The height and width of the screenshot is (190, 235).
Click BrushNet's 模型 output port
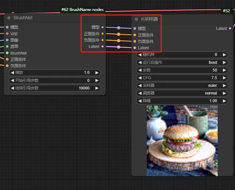click(102, 27)
